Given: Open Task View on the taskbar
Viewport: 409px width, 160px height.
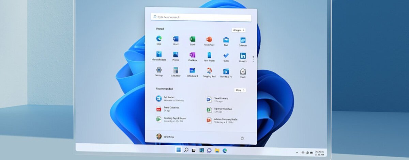Looking at the screenshot, I should pos(194,150).
